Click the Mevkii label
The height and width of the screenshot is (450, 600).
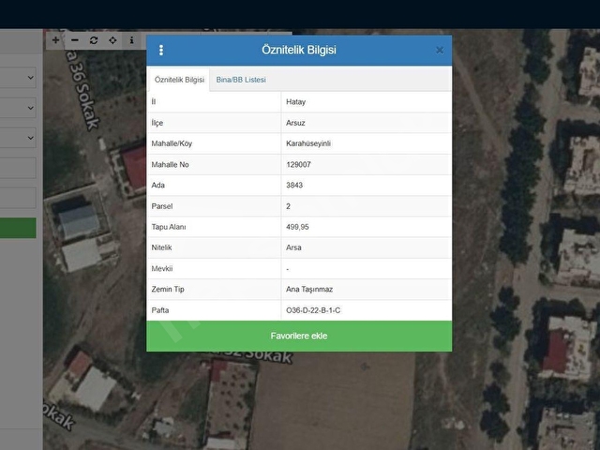(162, 269)
